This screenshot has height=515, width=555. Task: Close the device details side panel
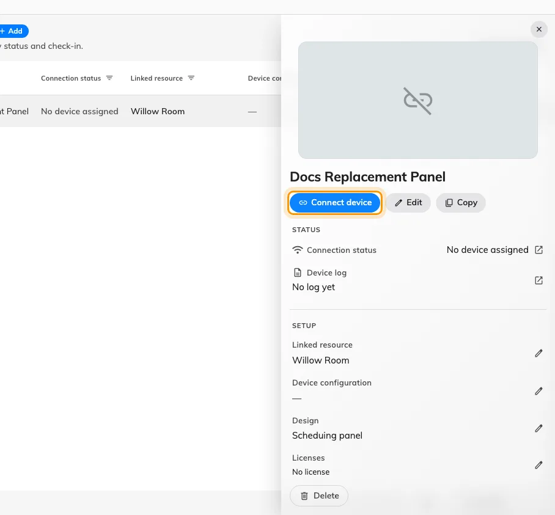(538, 29)
